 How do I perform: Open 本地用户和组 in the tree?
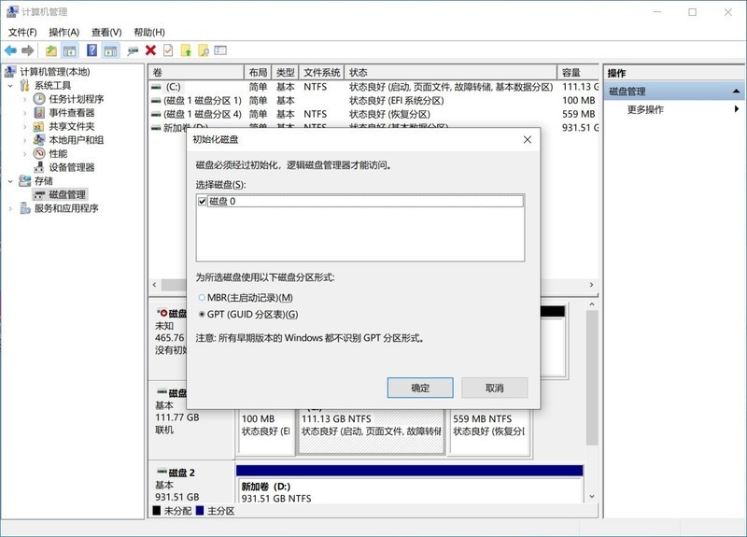coord(77,140)
